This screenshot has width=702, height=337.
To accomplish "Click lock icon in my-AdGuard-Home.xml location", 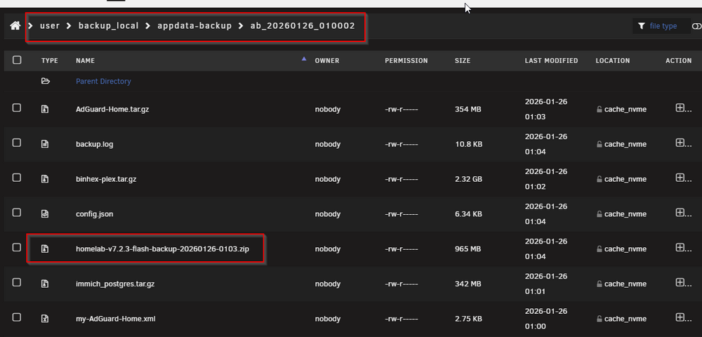I will (x=599, y=319).
